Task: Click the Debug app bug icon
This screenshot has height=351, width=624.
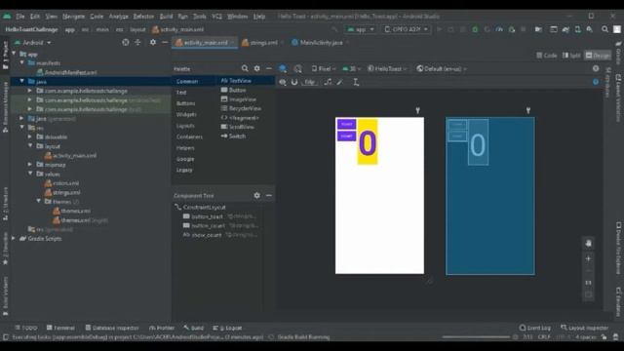Action: (x=475, y=29)
